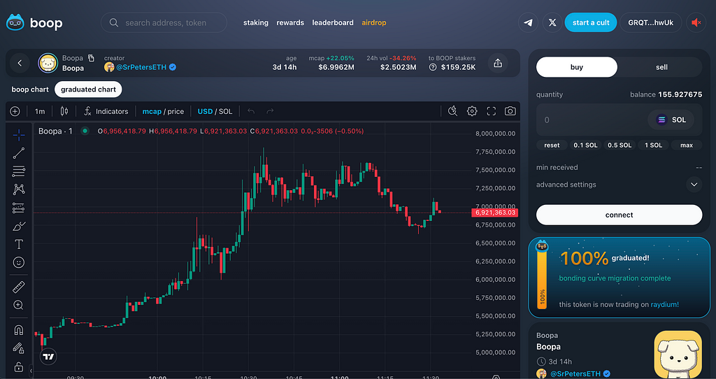Screen dimensions: 716x379
Task: Select the forecasting position tool
Action: click(19, 208)
